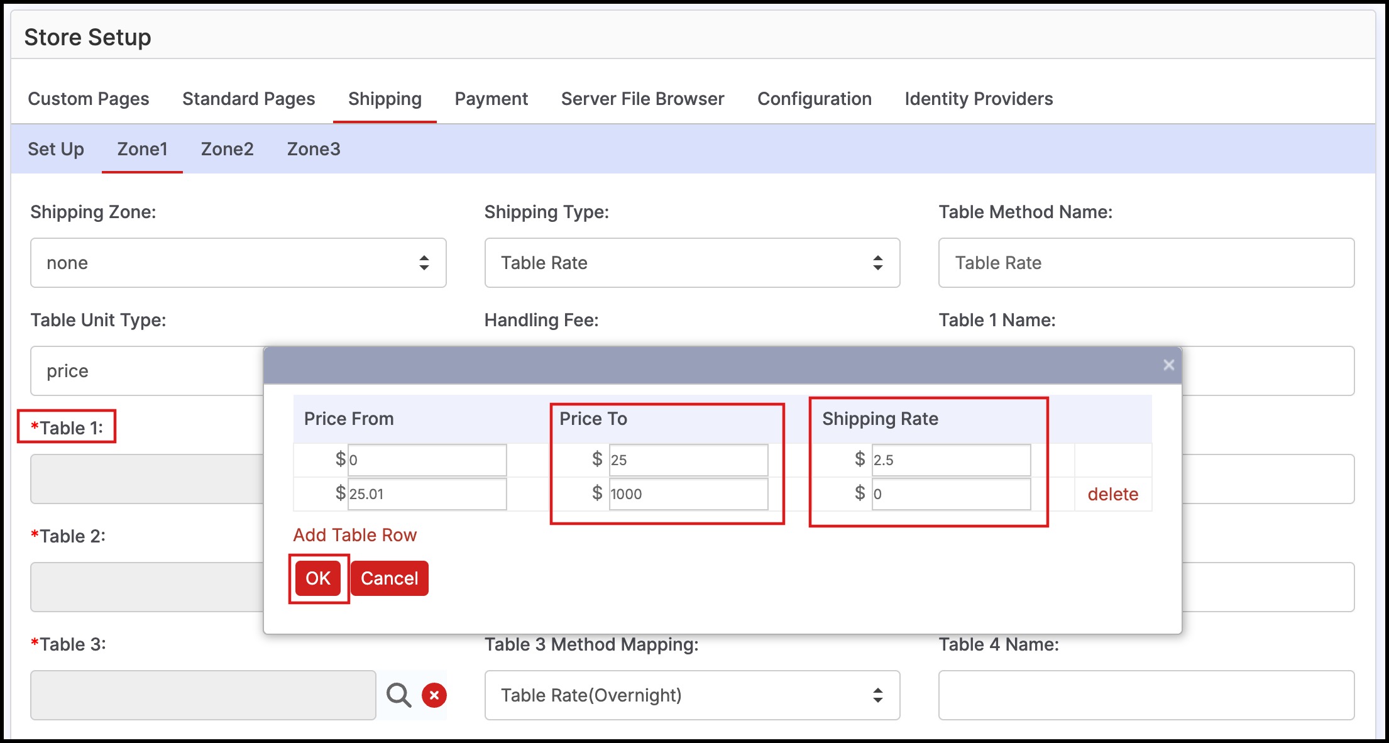Click the red clear icon next to Table 3
The height and width of the screenshot is (743, 1389).
click(x=434, y=695)
